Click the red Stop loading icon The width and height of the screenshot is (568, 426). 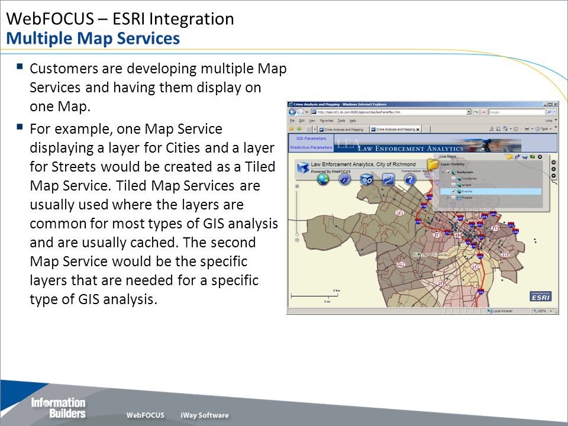click(483, 112)
